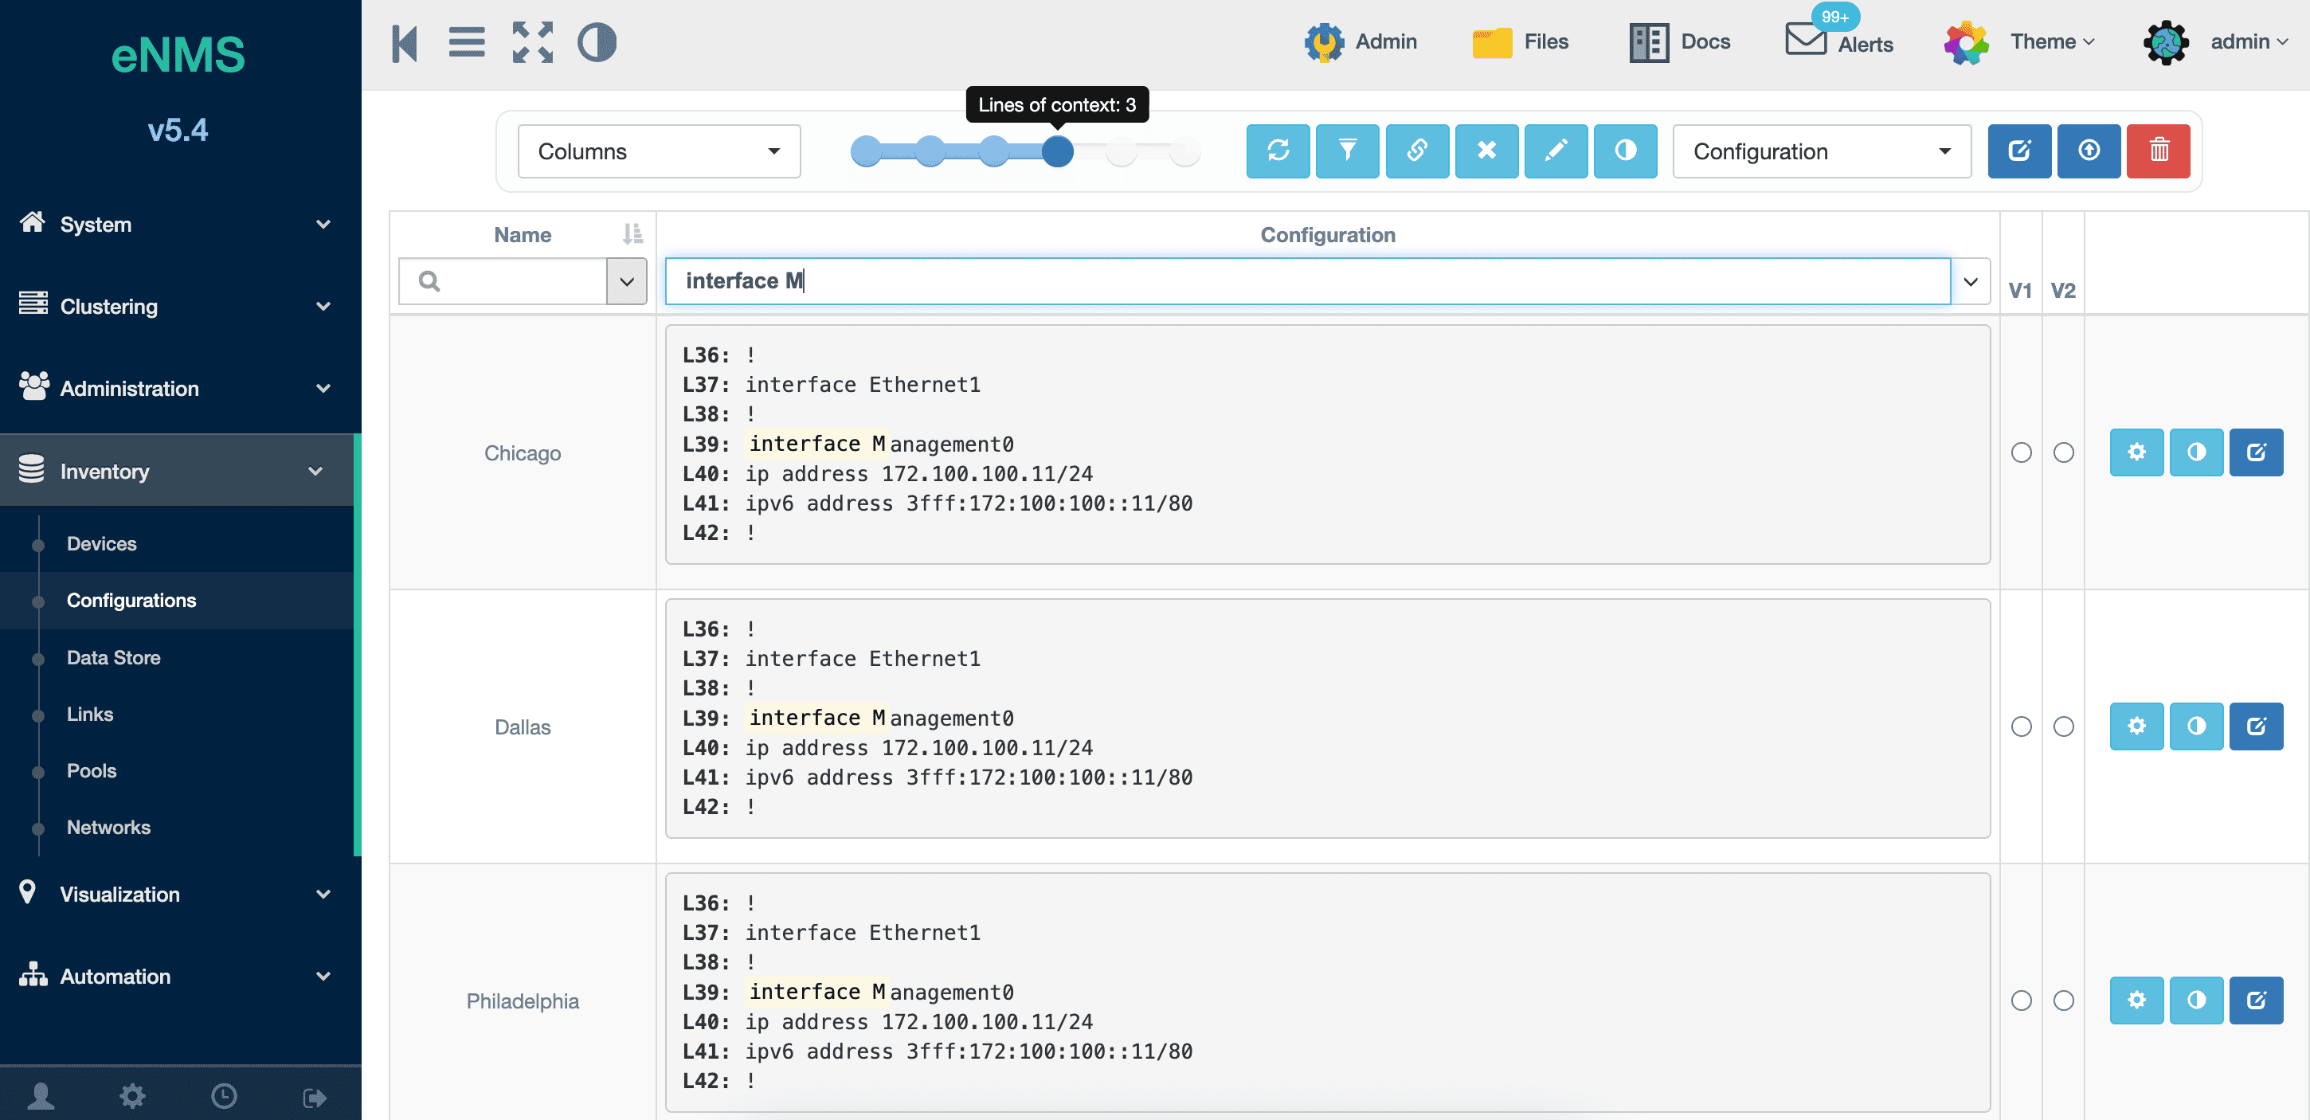
Task: Expand the Clustering menu section
Action: click(x=177, y=306)
